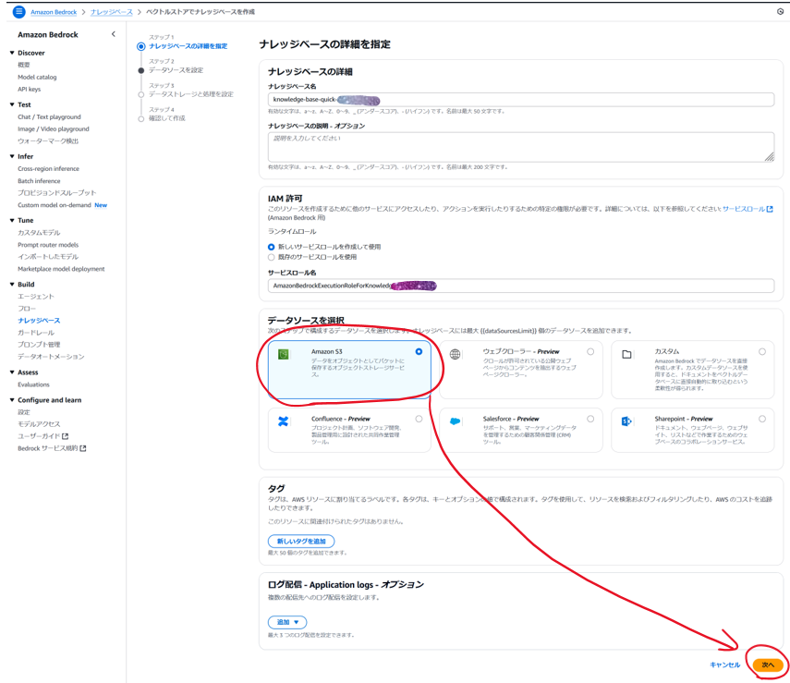Image resolution: width=790 pixels, height=683 pixels.
Task: Click the info icon at top right
Action: [780, 12]
